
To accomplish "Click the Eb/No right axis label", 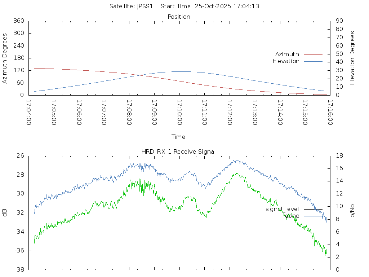I will (x=352, y=213).
